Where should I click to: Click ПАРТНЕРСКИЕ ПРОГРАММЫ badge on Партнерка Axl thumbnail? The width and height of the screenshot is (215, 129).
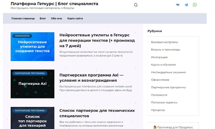point(30,73)
